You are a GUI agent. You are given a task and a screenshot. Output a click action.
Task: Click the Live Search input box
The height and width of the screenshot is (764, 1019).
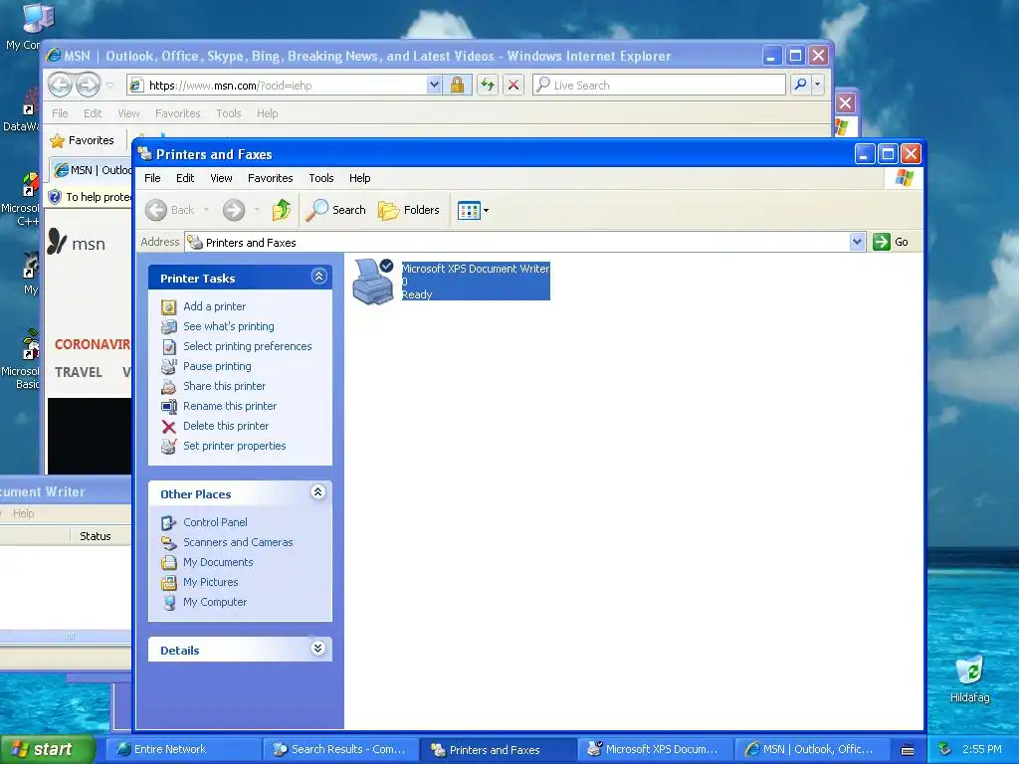click(659, 86)
